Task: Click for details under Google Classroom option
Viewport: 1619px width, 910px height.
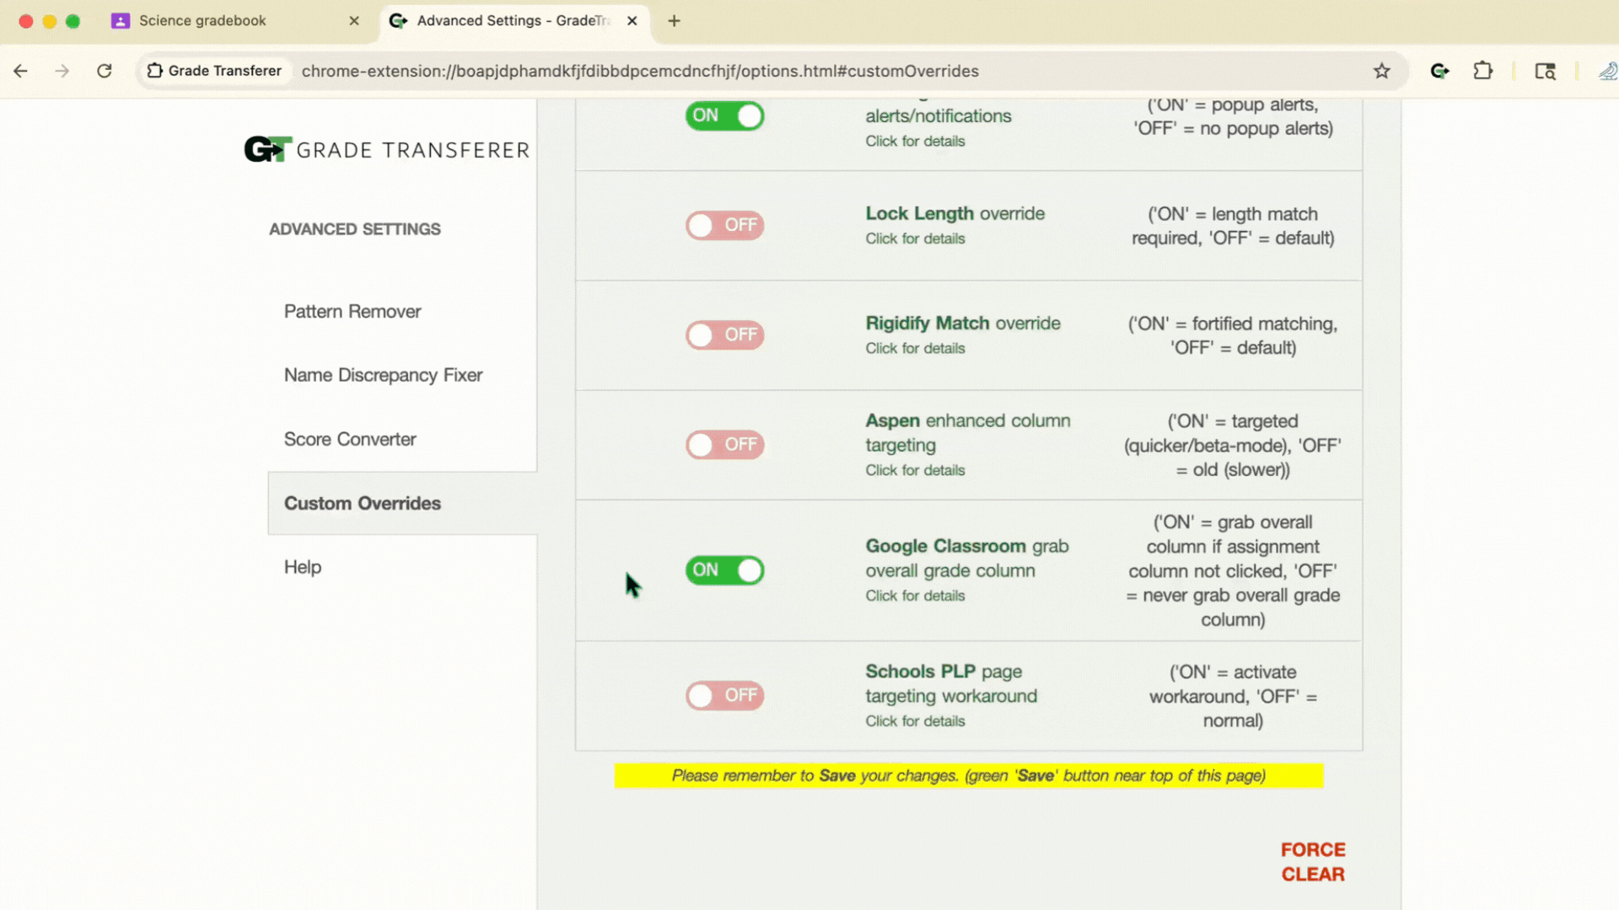Action: 915,597
